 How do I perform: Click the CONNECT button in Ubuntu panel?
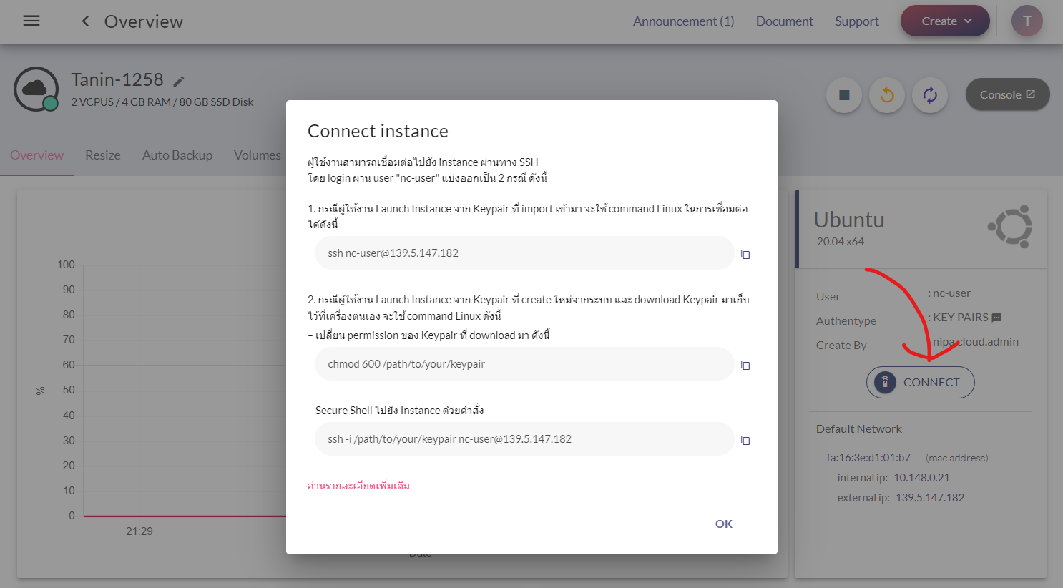pos(920,382)
